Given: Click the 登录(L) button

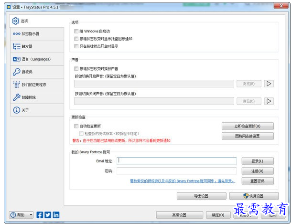Looking at the screenshot, I should [258, 161].
